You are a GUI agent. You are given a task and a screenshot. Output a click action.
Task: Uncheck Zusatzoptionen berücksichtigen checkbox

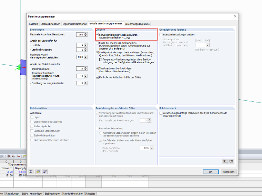(97, 68)
